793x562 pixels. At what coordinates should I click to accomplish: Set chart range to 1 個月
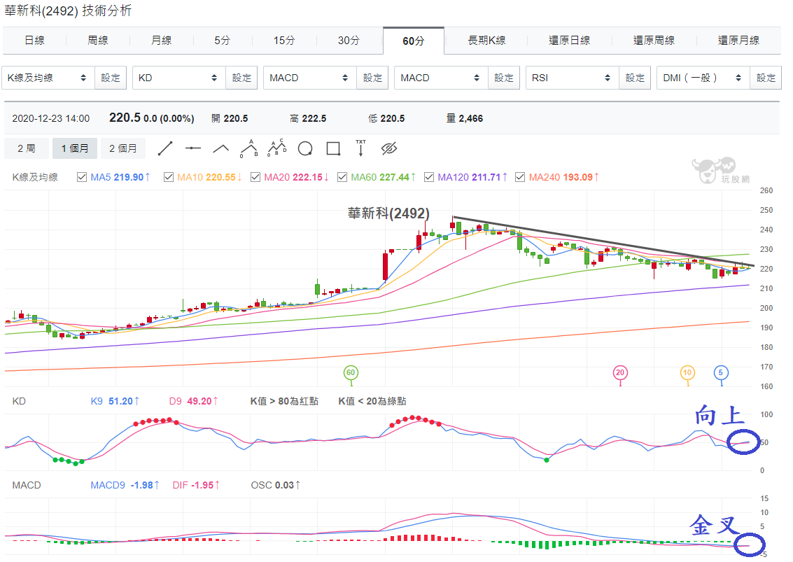pyautogui.click(x=75, y=148)
